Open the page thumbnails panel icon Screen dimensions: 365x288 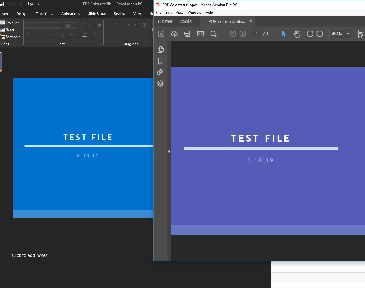point(161,49)
